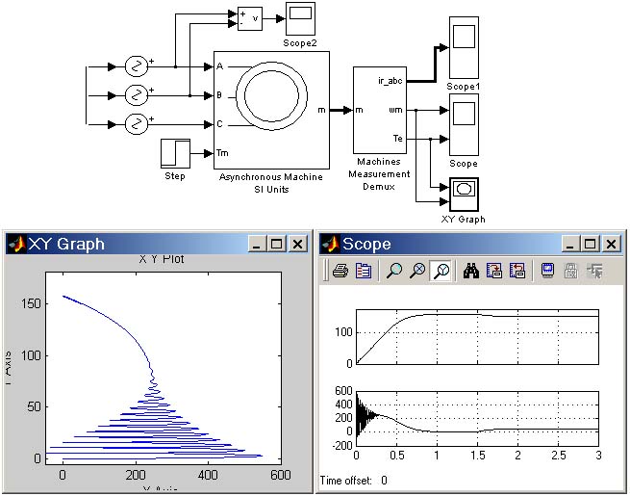630x496 pixels.
Task: Maximize the XY Graph window
Action: (276, 245)
